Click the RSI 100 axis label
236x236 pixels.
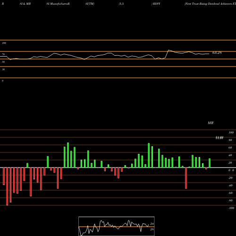click(4, 43)
